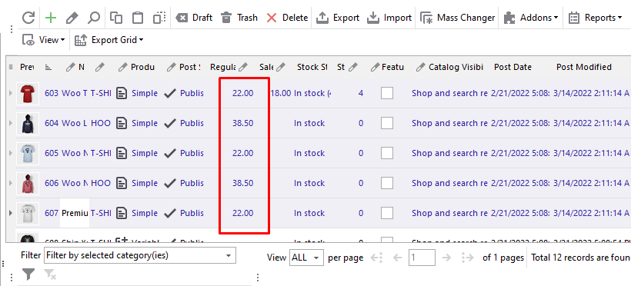Open the Export Grid dropdown
Image resolution: width=631 pixels, height=286 pixels.
(109, 40)
